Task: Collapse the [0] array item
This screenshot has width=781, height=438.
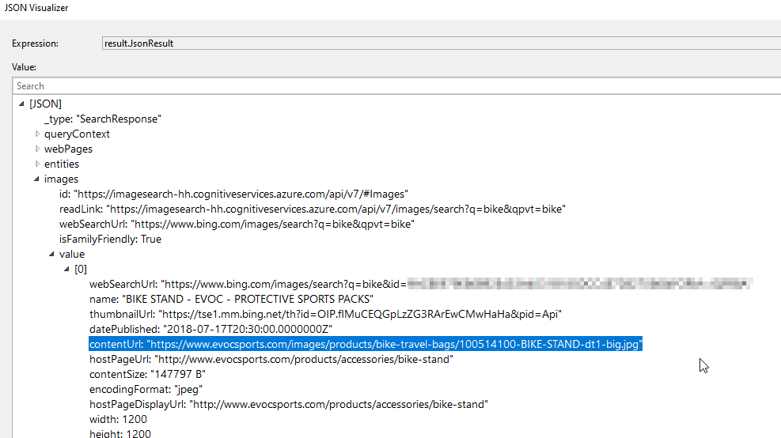Action: pos(66,270)
